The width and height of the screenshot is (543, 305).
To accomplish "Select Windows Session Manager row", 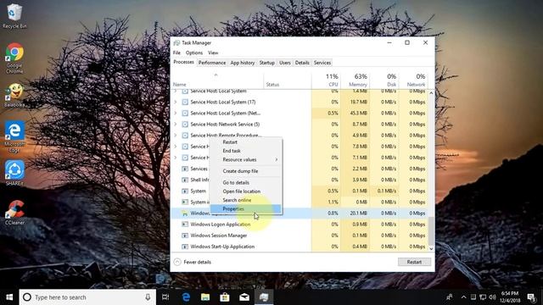I will pyautogui.click(x=299, y=236).
